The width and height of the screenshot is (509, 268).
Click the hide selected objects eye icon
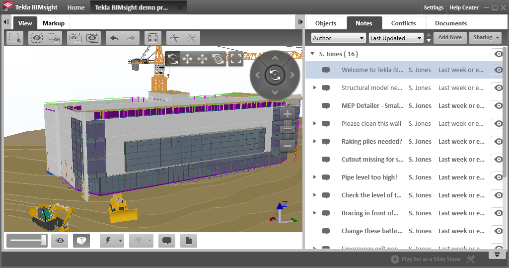pyautogui.click(x=36, y=38)
